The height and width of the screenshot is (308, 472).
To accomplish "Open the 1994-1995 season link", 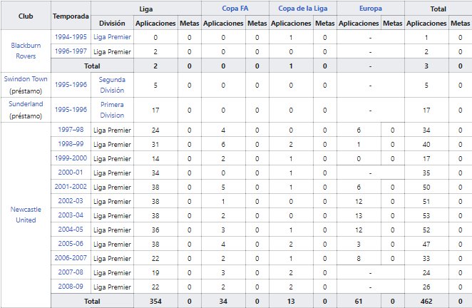I will click(x=71, y=37).
